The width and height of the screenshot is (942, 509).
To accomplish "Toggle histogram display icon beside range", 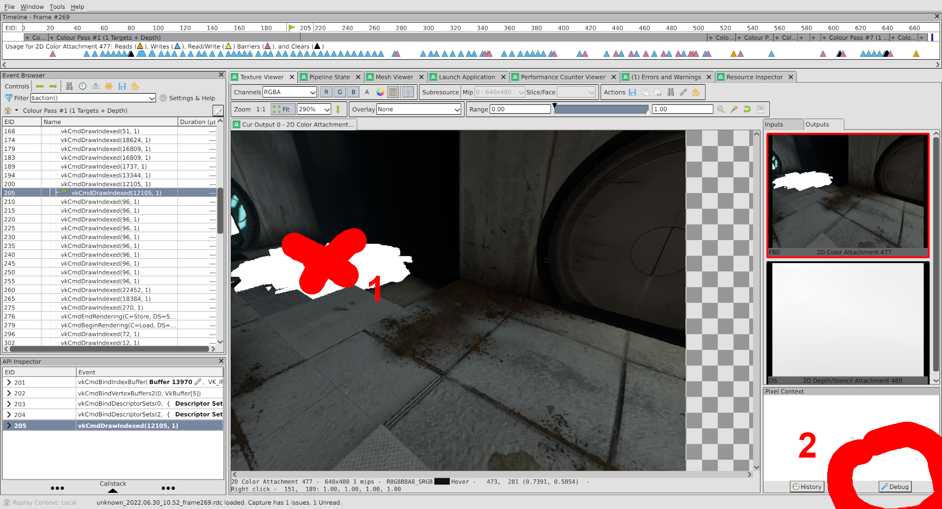I will coord(760,109).
